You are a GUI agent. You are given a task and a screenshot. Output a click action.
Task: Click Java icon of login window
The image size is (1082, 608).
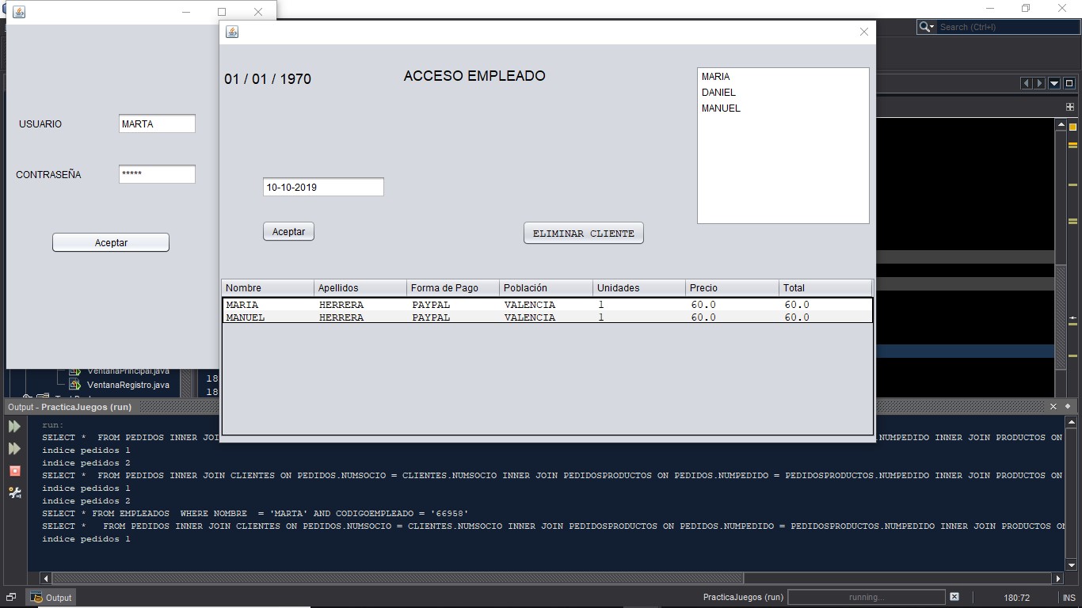pos(19,12)
